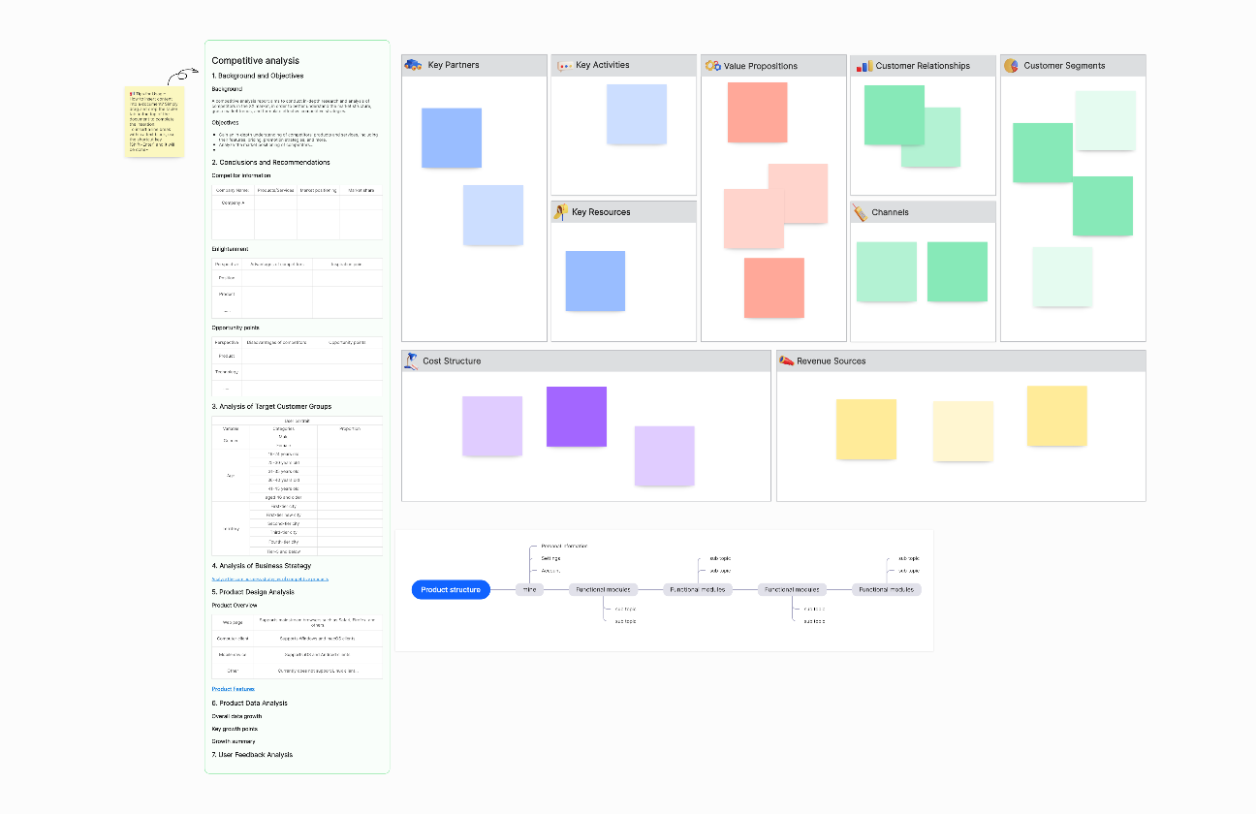Click the yellow tip sticky note

pyautogui.click(x=154, y=122)
